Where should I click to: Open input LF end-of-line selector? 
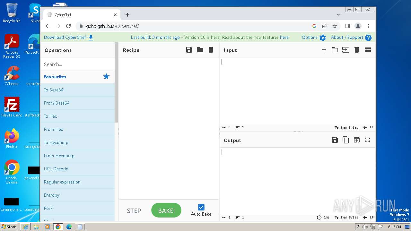pos(368,127)
